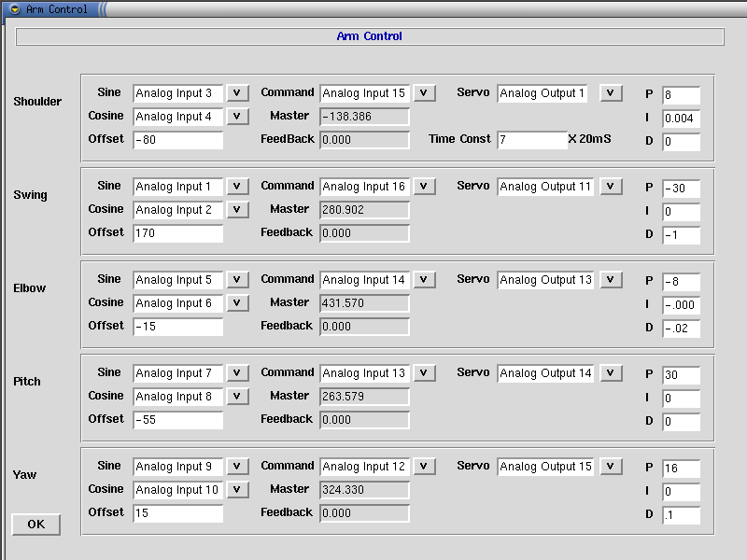Click the Shoulder Time Const field
The width and height of the screenshot is (747, 560).
[532, 140]
